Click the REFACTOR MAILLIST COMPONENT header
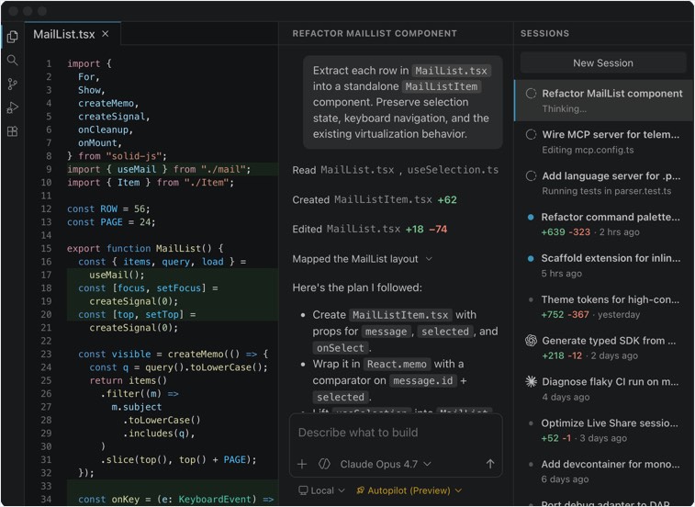 pyautogui.click(x=375, y=33)
